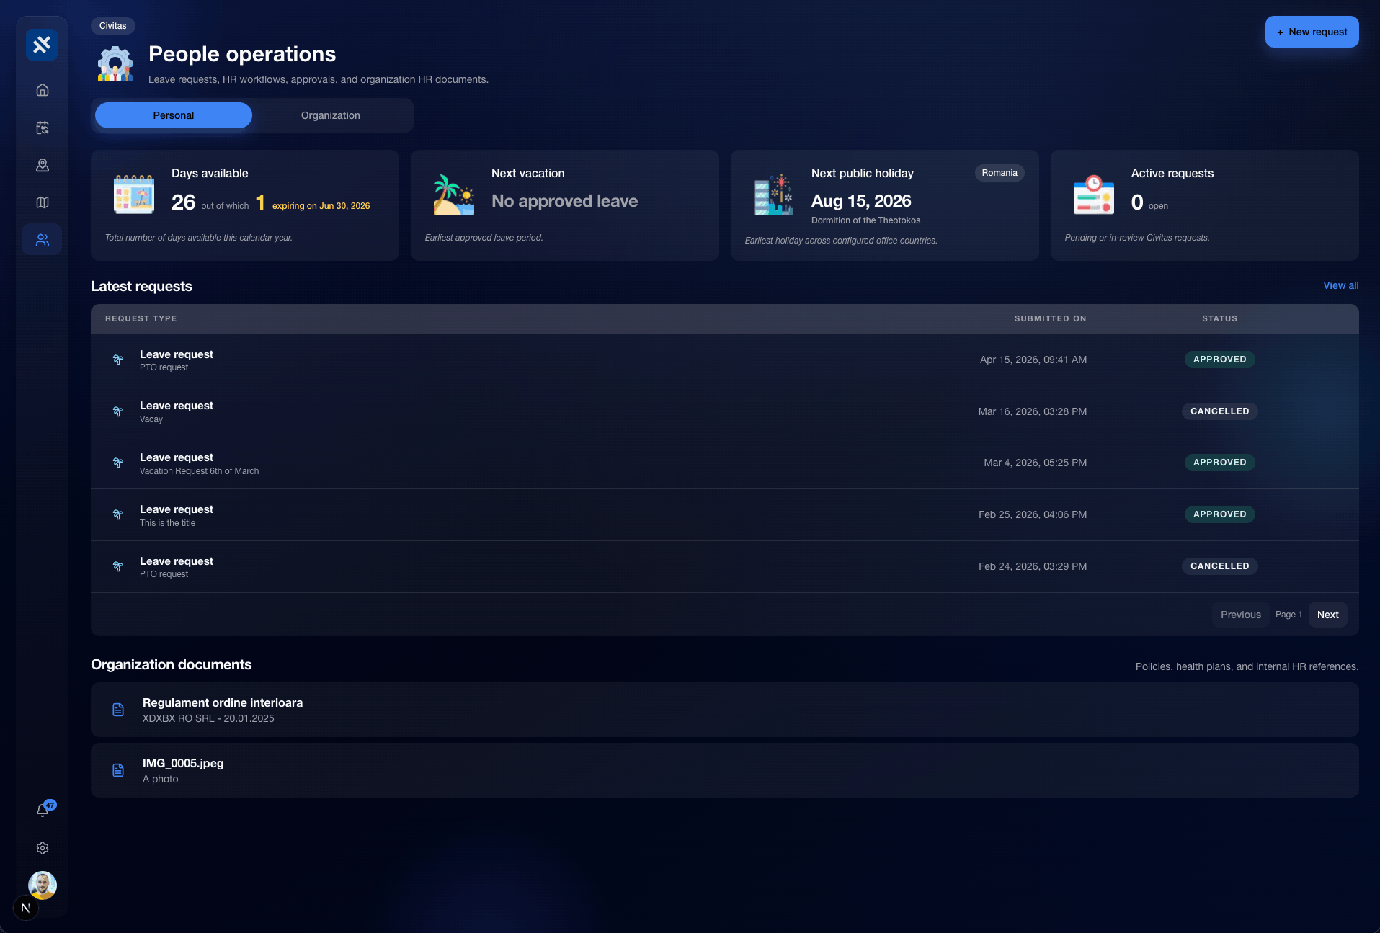Image resolution: width=1380 pixels, height=933 pixels.
Task: Click document icon for Regulament ordine interioara
Action: click(x=118, y=710)
